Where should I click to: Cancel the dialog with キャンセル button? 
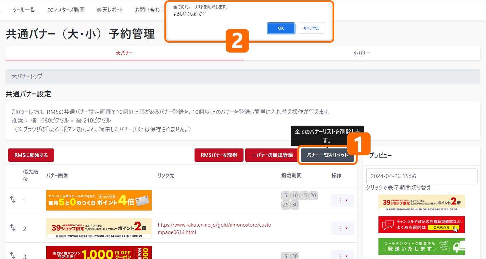tap(311, 28)
